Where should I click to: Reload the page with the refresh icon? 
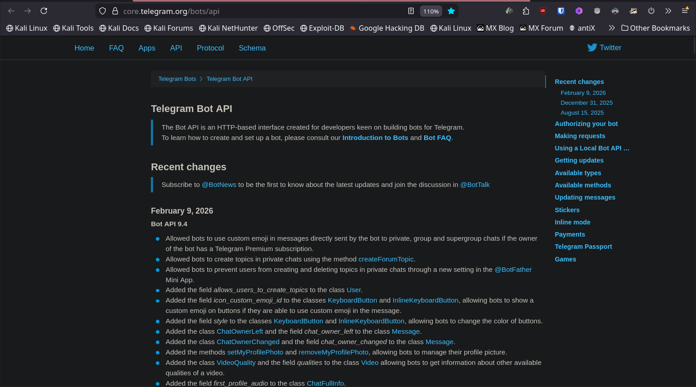44,11
